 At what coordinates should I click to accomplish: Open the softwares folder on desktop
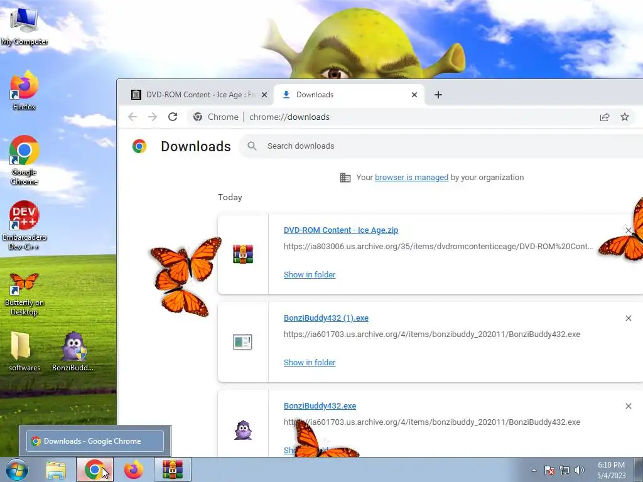[x=24, y=351]
